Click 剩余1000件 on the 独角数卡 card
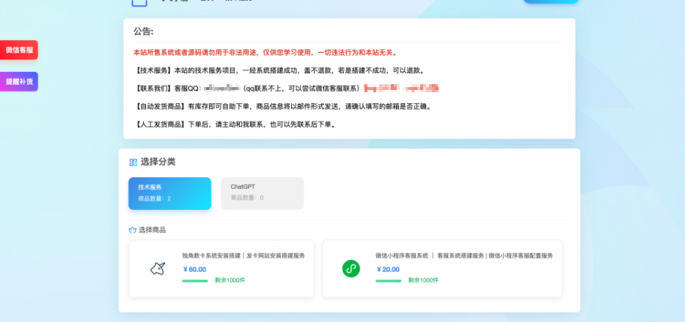This screenshot has width=685, height=322. click(x=230, y=280)
